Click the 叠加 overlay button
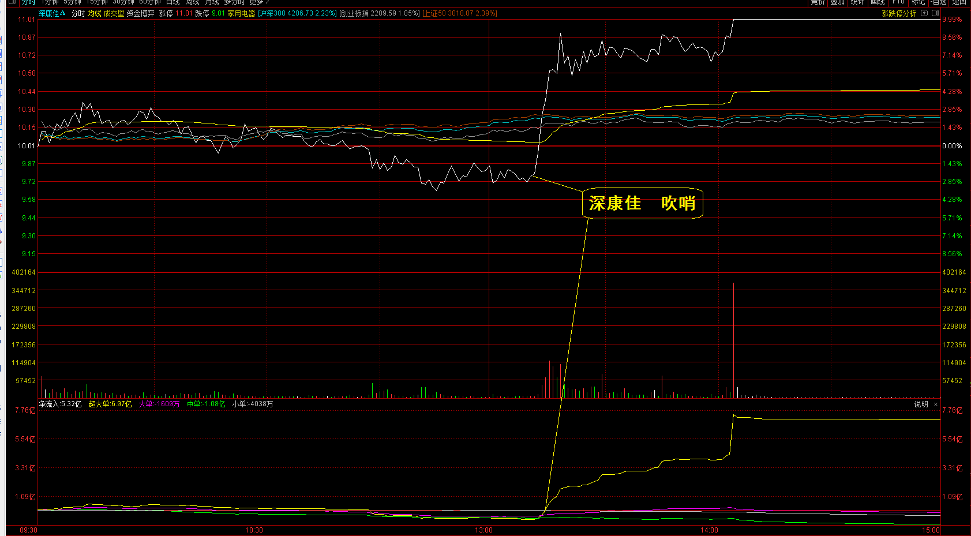Viewport: 971px width, 536px height. 838,2
